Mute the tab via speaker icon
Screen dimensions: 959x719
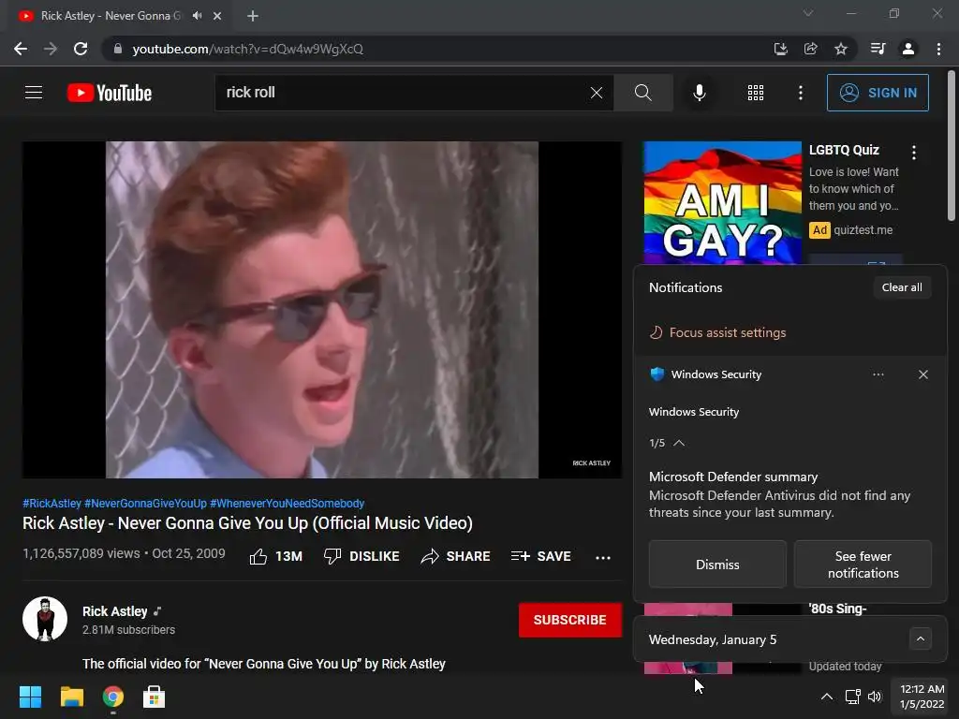pos(197,15)
